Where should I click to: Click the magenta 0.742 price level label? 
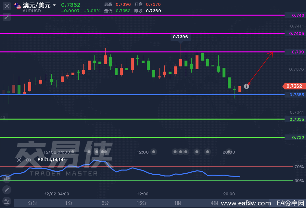tap(295, 15)
